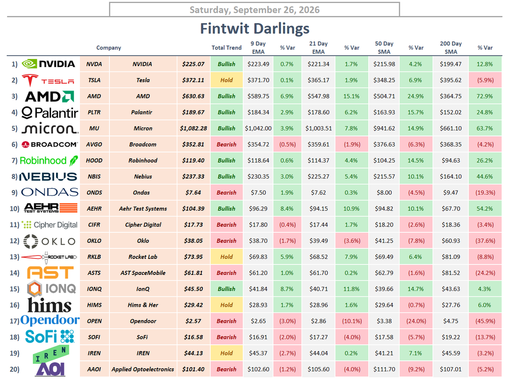This screenshot has width=505, height=381.
Task: Click the Tesla logo
Action: (48, 80)
